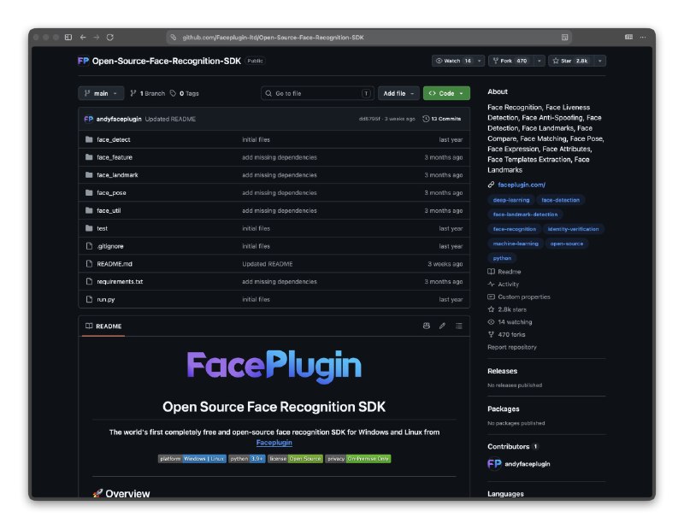Open the face_feature folder
This screenshot has height=529, width=684.
point(115,157)
